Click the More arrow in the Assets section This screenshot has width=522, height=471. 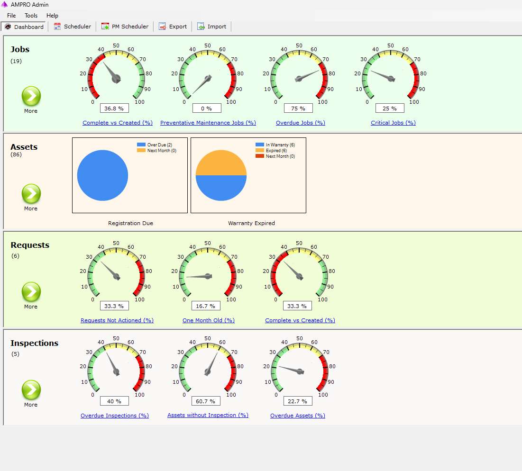click(31, 194)
